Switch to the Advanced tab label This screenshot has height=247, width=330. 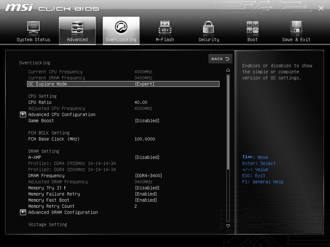click(77, 40)
